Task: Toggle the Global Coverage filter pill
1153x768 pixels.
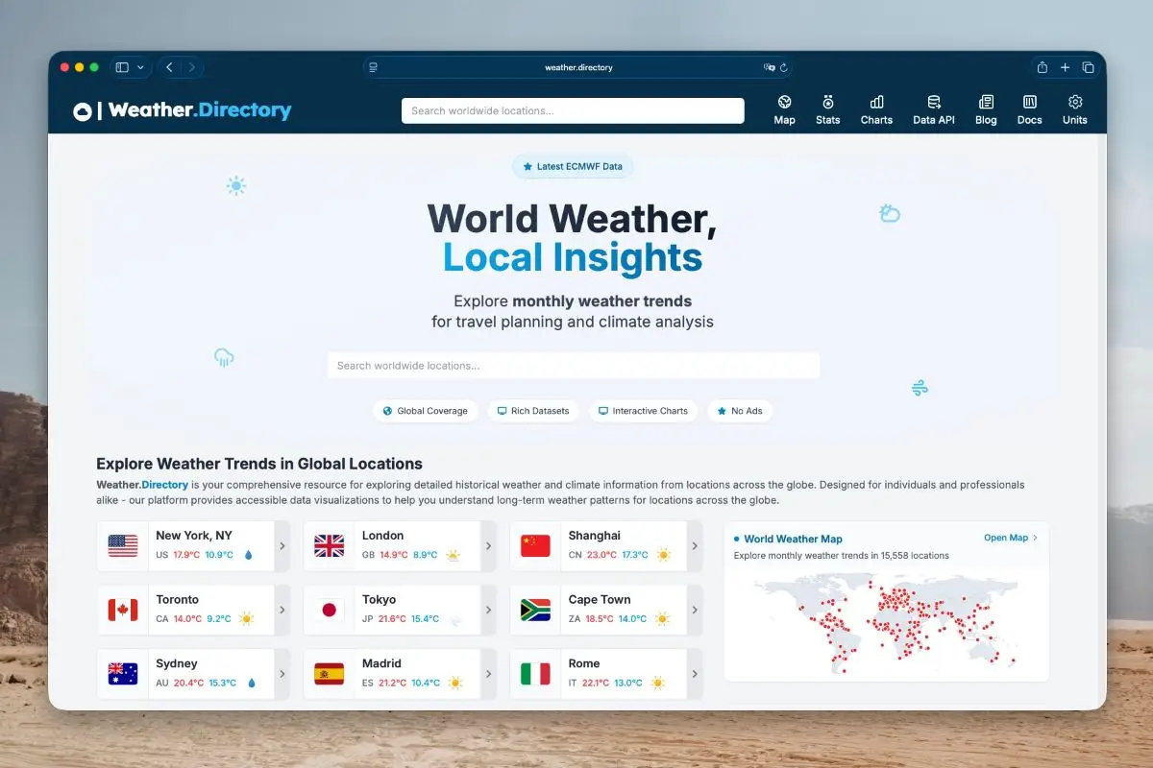Action: (x=426, y=411)
